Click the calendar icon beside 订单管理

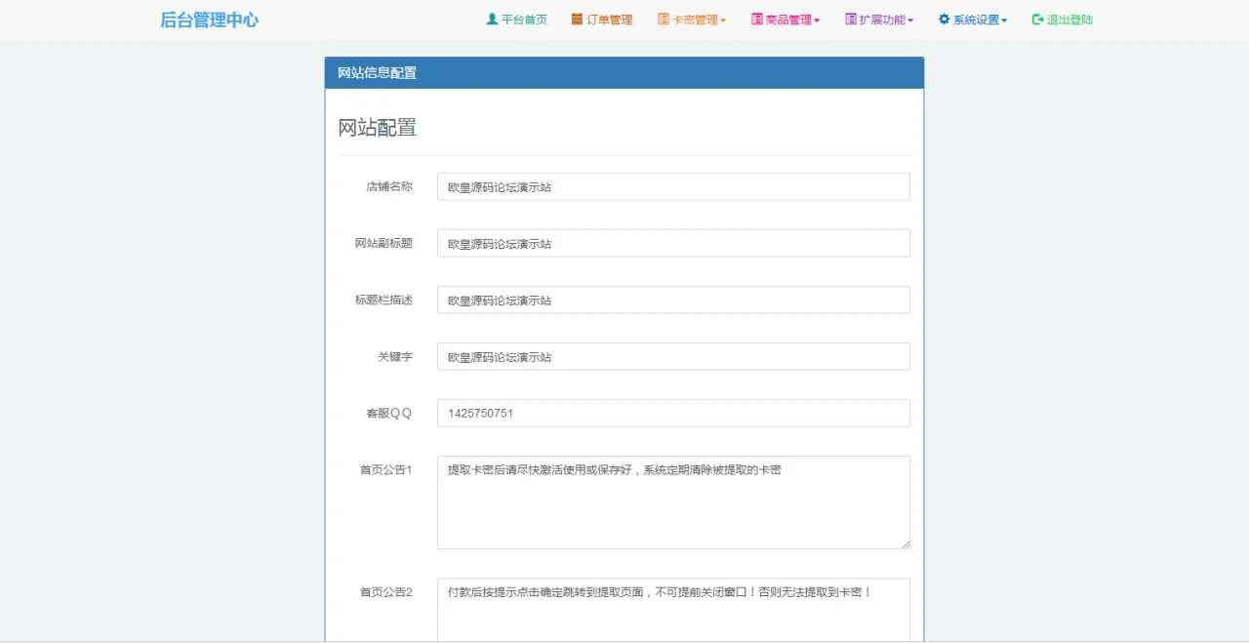[577, 20]
